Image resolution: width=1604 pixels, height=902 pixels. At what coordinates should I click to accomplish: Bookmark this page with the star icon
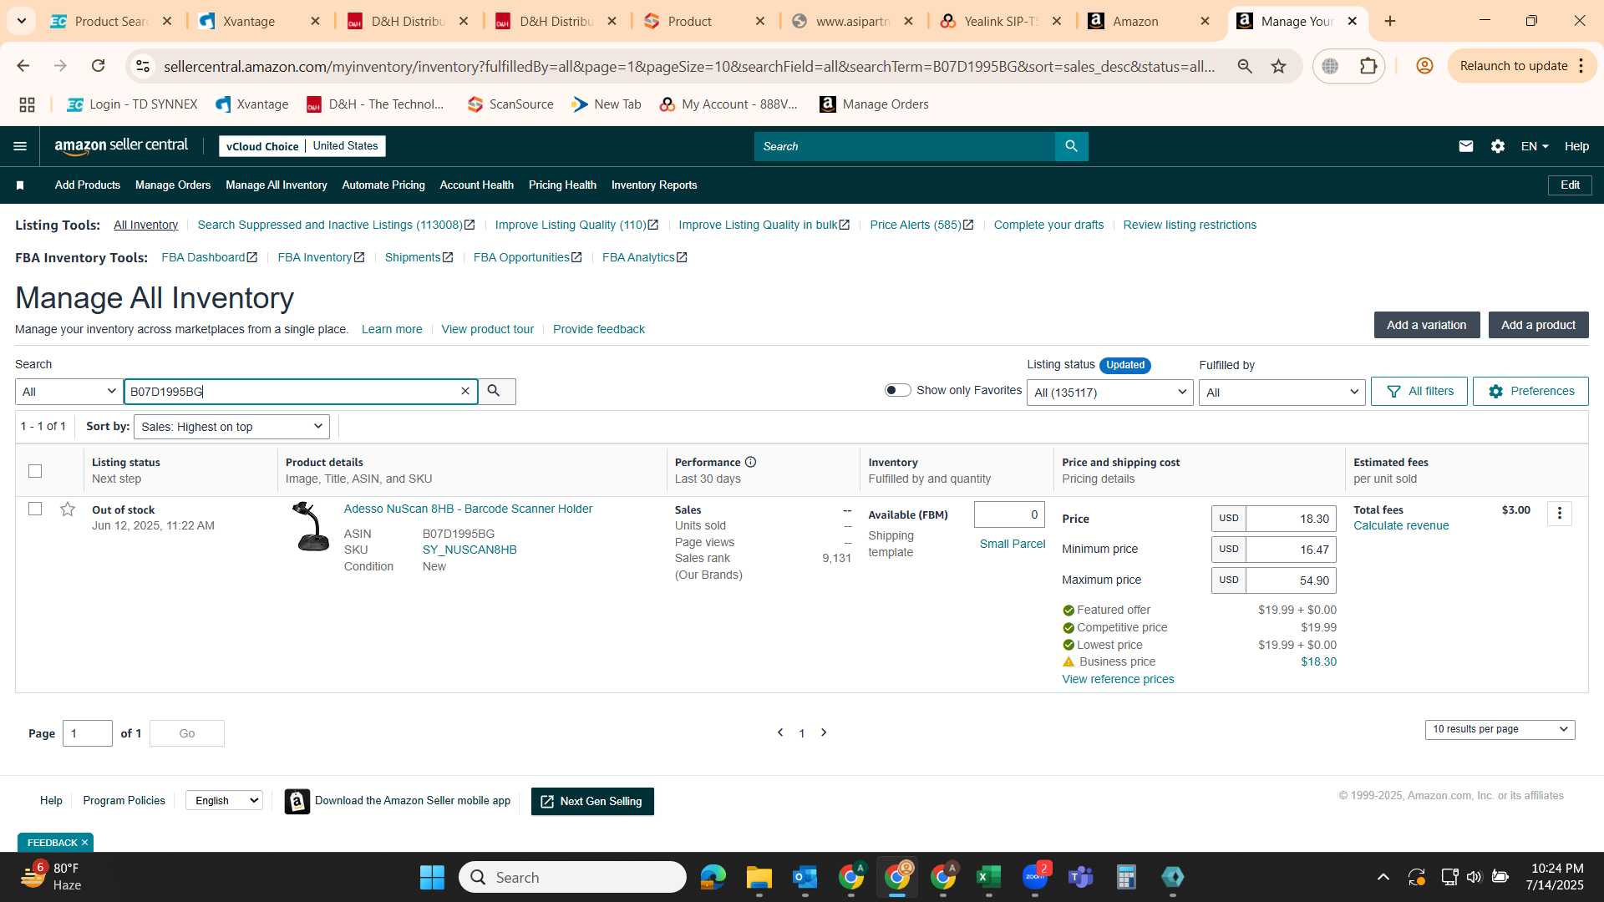(1278, 66)
